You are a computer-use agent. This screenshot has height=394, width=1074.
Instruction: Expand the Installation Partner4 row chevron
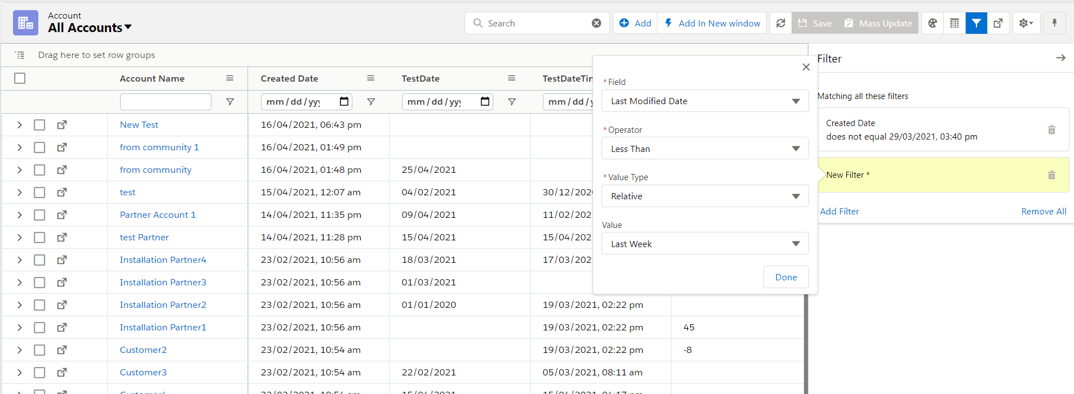coord(20,259)
